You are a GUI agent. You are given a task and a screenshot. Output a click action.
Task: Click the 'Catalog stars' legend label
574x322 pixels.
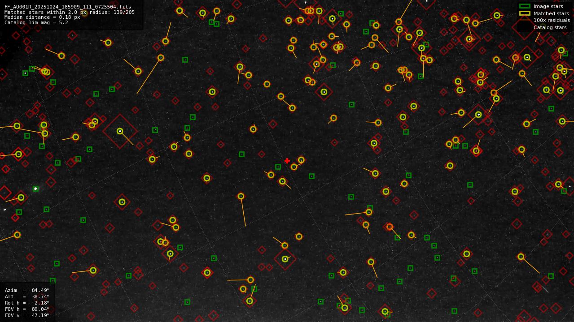(550, 27)
